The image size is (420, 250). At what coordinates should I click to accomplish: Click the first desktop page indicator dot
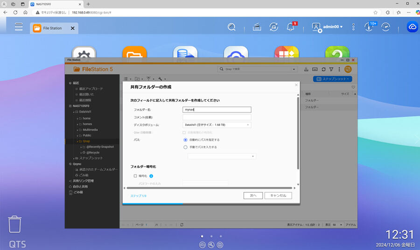point(202,236)
